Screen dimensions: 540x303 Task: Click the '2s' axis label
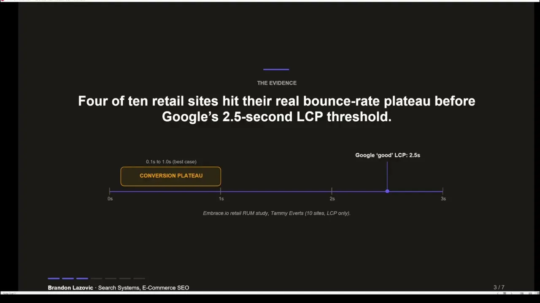332,199
